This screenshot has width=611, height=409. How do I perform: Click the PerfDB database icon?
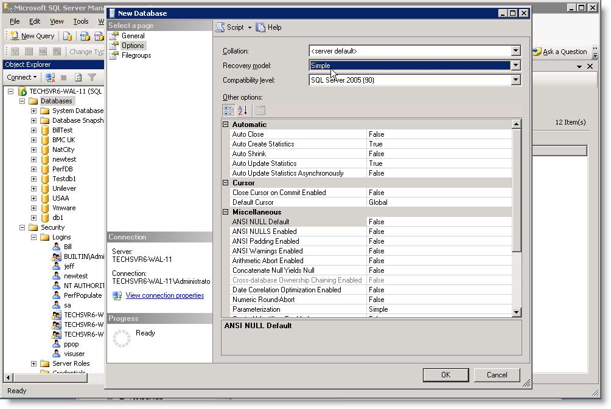[x=45, y=170]
